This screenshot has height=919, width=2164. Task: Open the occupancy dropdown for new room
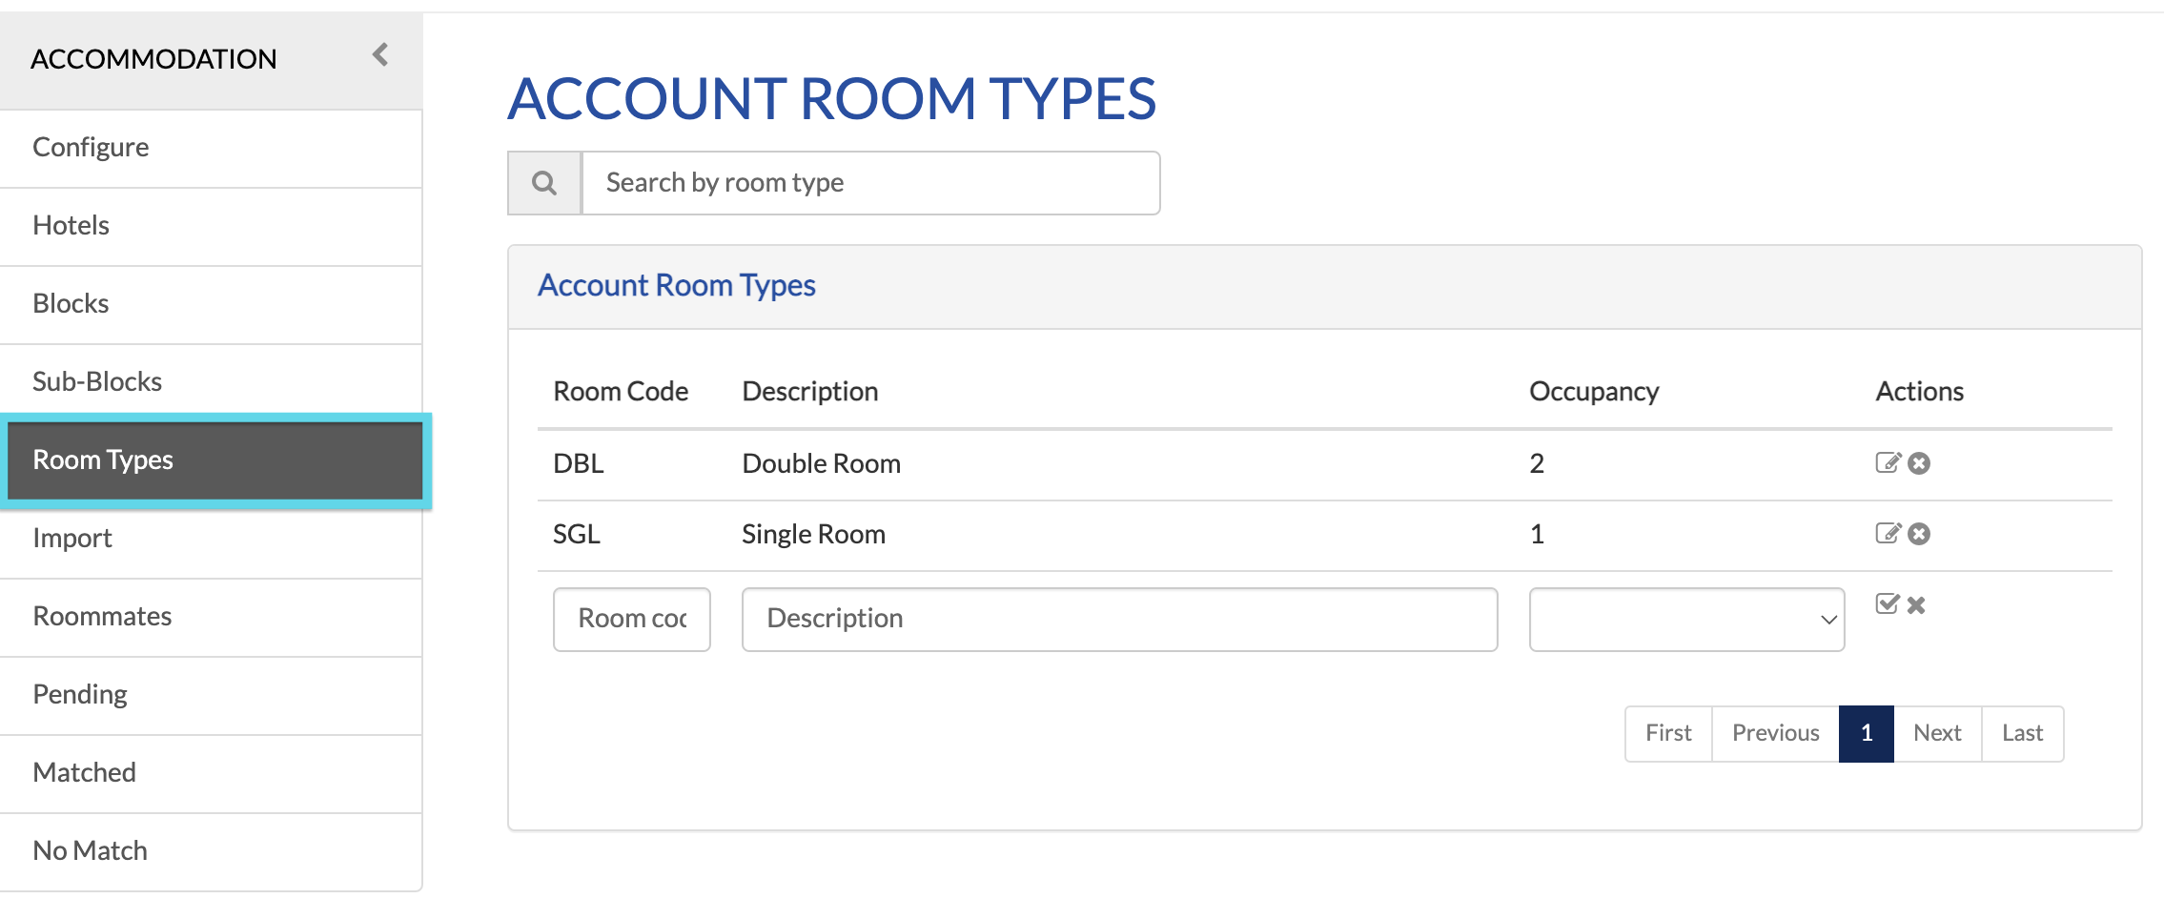(x=1686, y=620)
